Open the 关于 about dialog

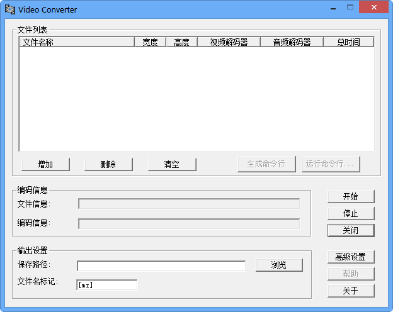(x=351, y=291)
